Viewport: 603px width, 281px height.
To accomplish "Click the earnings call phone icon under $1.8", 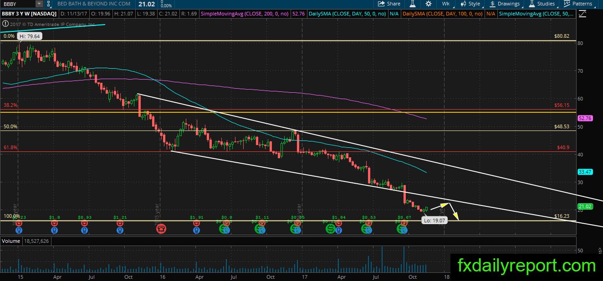I will (54, 223).
